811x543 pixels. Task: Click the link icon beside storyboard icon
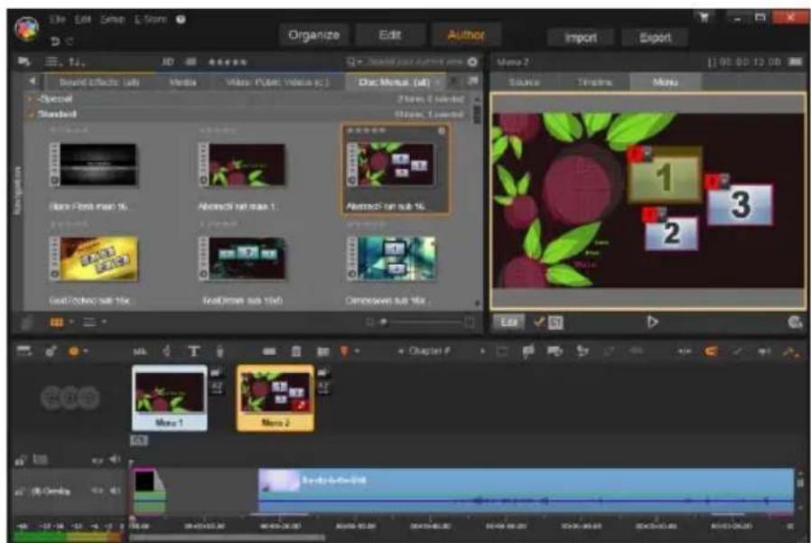(51, 351)
